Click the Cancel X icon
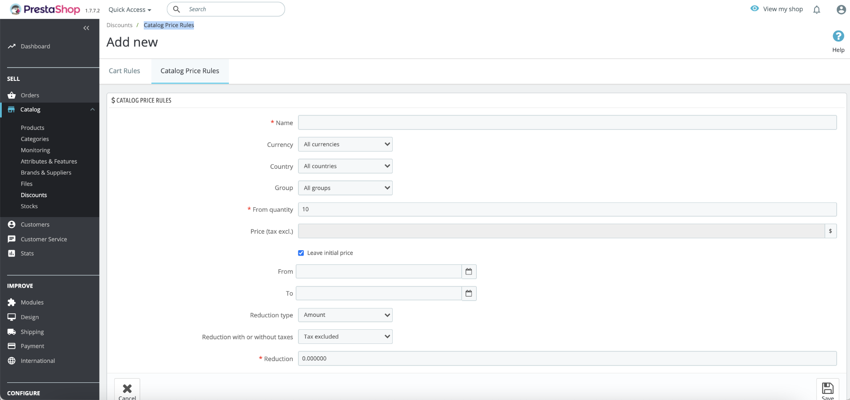This screenshot has height=400, width=850. pyautogui.click(x=127, y=389)
